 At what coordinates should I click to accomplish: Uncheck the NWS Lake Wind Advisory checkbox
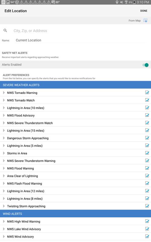[x=147, y=229]
